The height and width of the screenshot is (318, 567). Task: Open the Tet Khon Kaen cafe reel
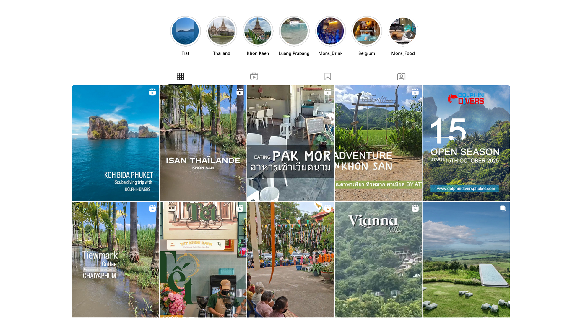pos(203,259)
